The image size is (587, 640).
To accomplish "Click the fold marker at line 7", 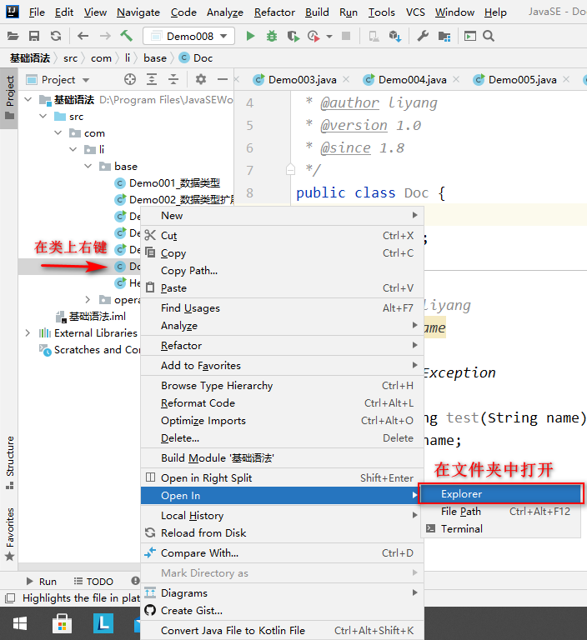I will (x=290, y=169).
